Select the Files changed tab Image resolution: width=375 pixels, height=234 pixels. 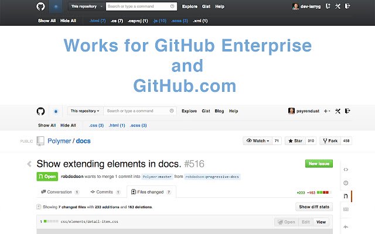[x=151, y=192]
